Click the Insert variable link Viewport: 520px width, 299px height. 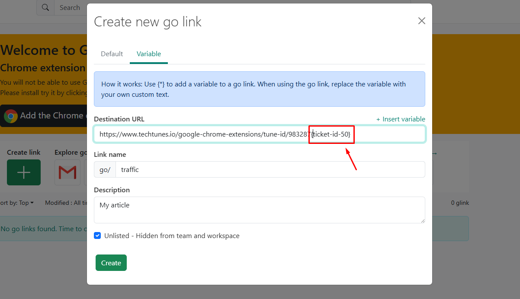[401, 119]
